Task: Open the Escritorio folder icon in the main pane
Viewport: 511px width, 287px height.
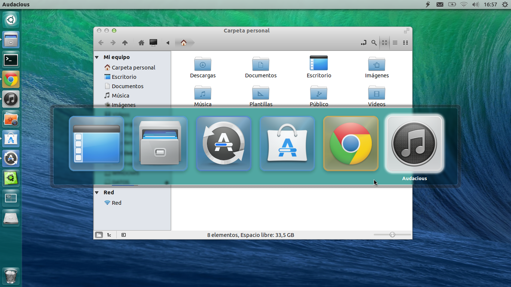Action: point(319,67)
